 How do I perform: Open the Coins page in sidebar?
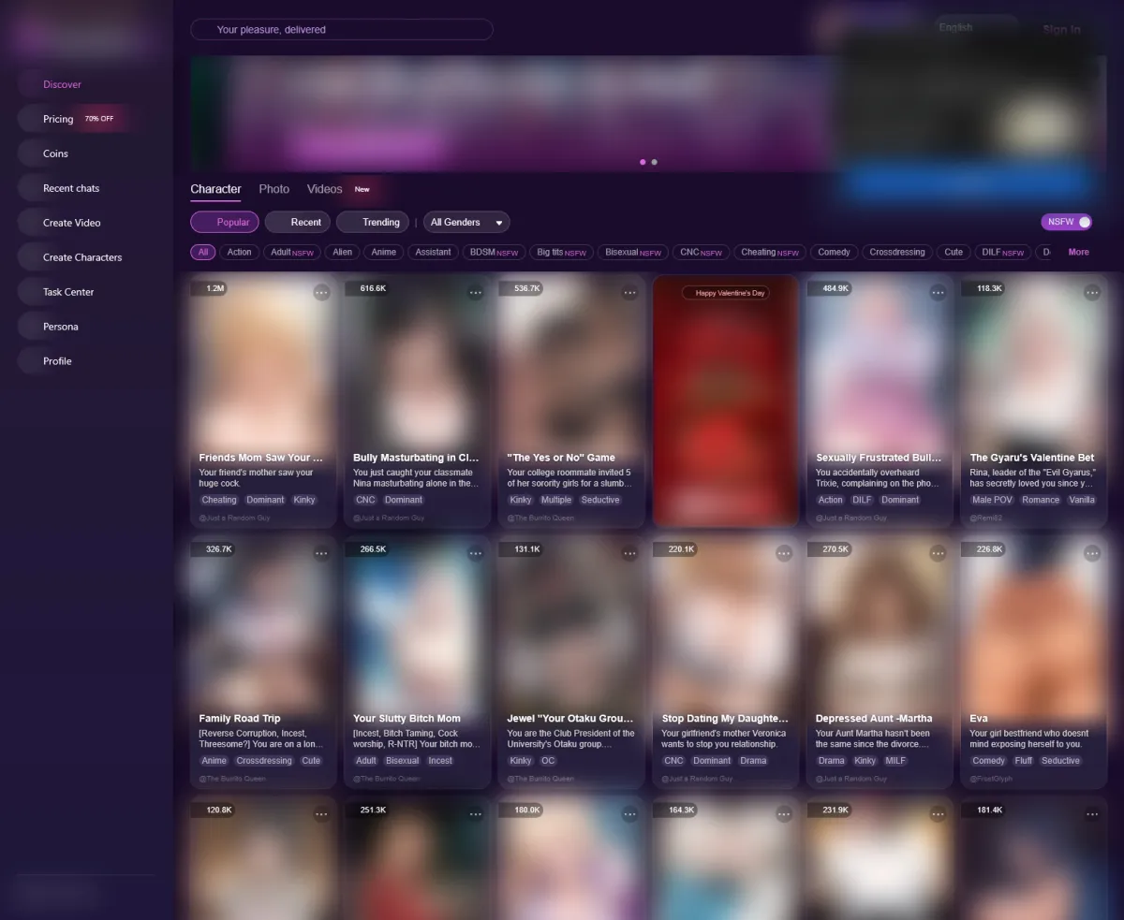[55, 153]
